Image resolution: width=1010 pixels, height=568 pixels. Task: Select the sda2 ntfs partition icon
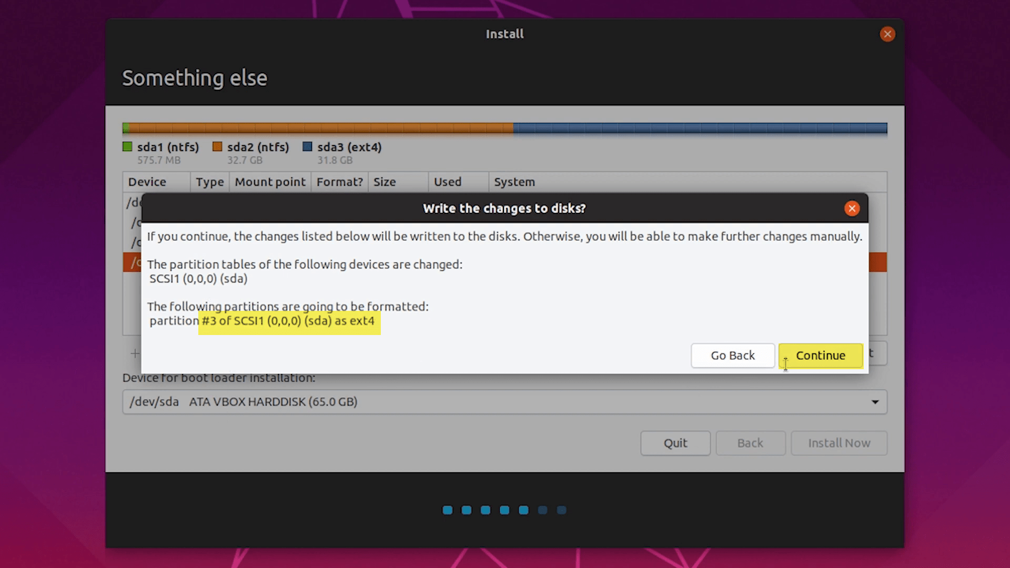point(218,146)
